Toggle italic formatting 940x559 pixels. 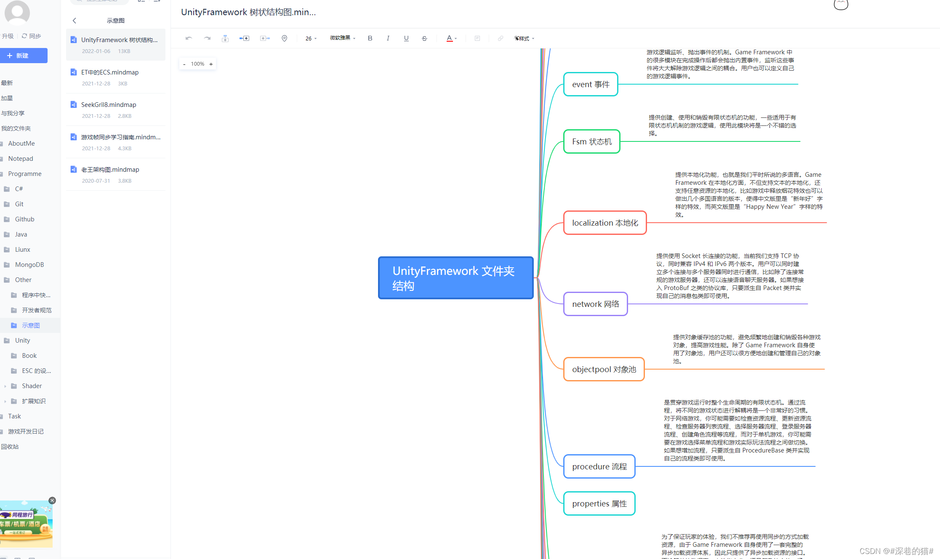point(388,38)
